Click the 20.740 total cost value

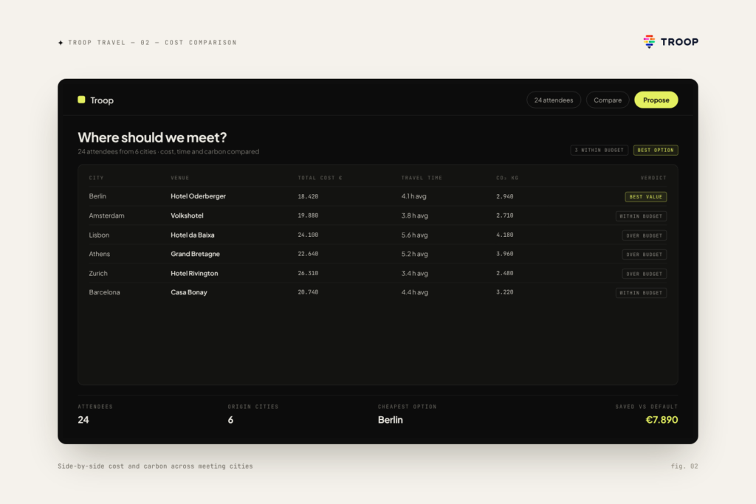(x=308, y=292)
